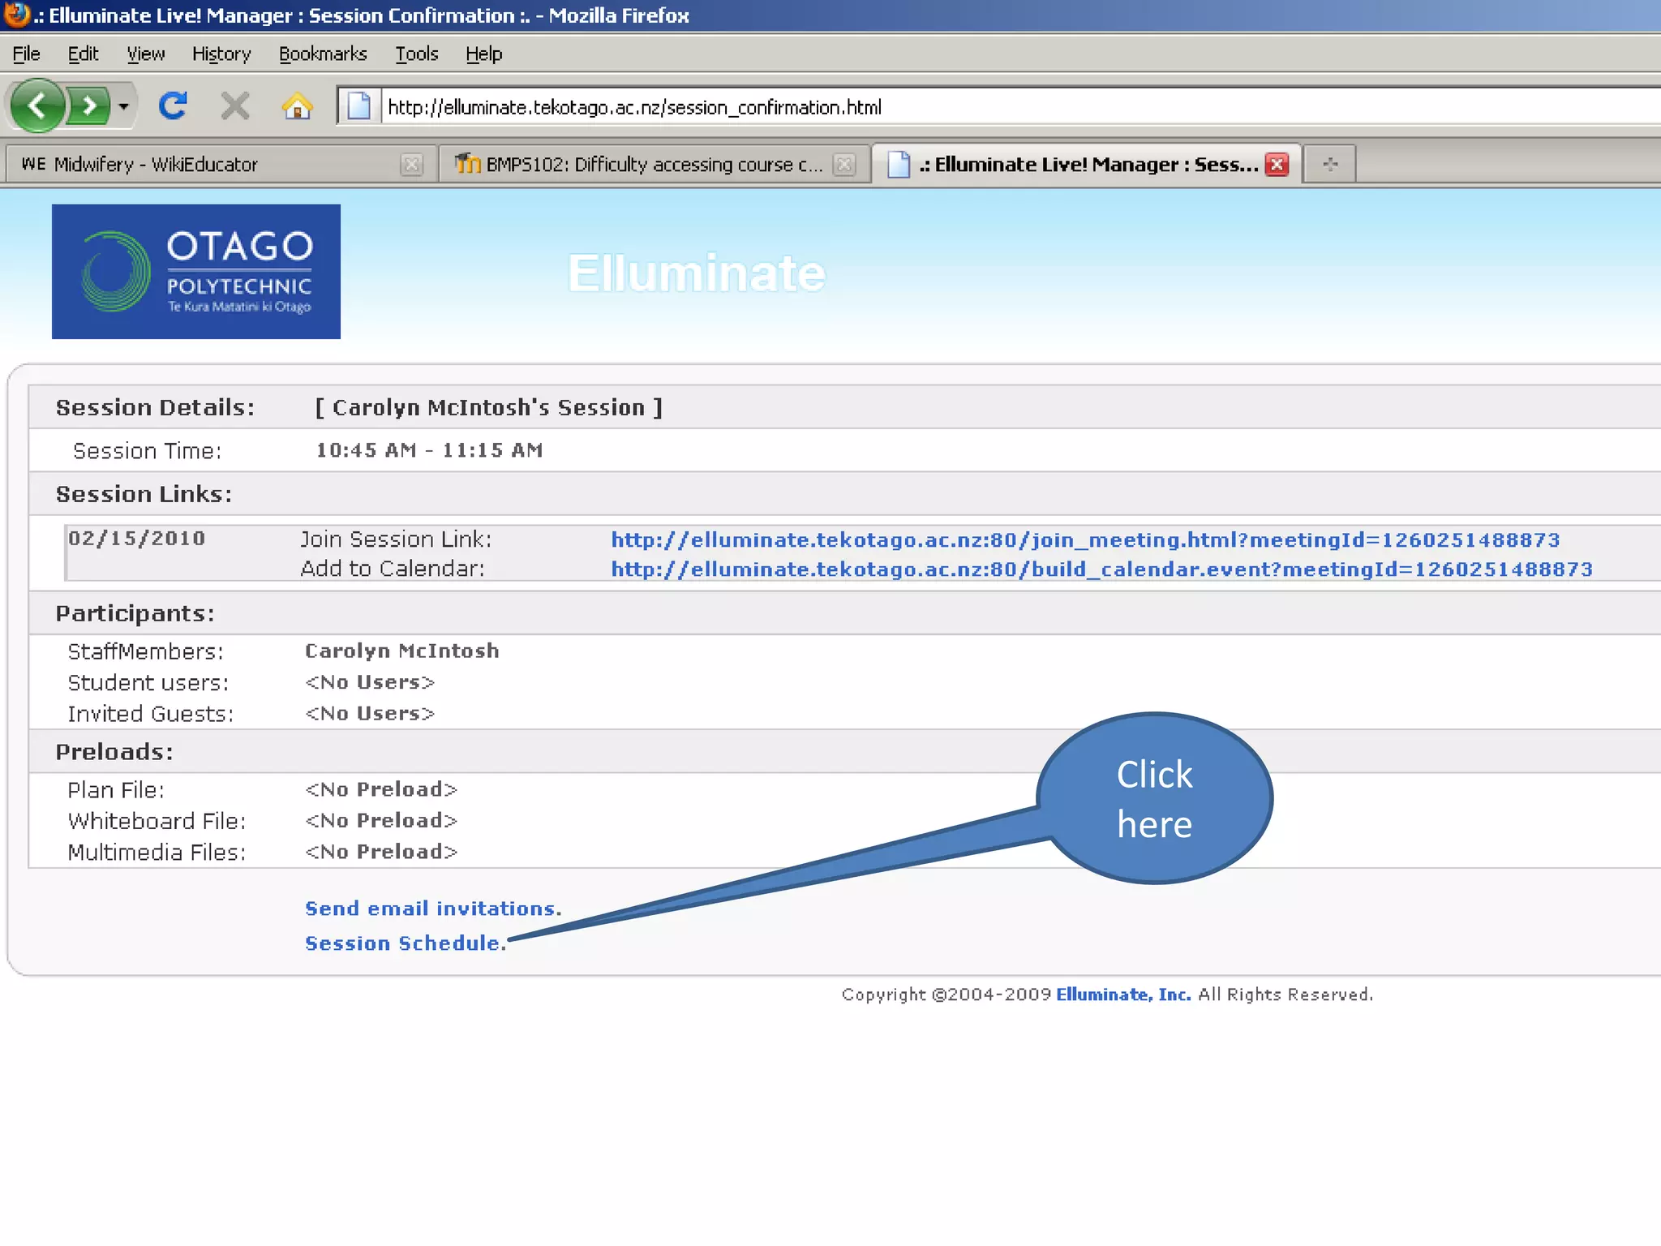Open a new tab with the plus button
1661x1246 pixels.
pos(1330,165)
